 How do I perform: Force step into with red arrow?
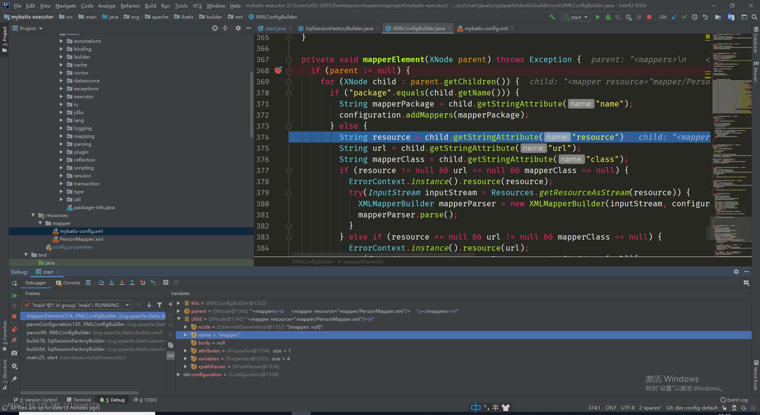coord(122,282)
